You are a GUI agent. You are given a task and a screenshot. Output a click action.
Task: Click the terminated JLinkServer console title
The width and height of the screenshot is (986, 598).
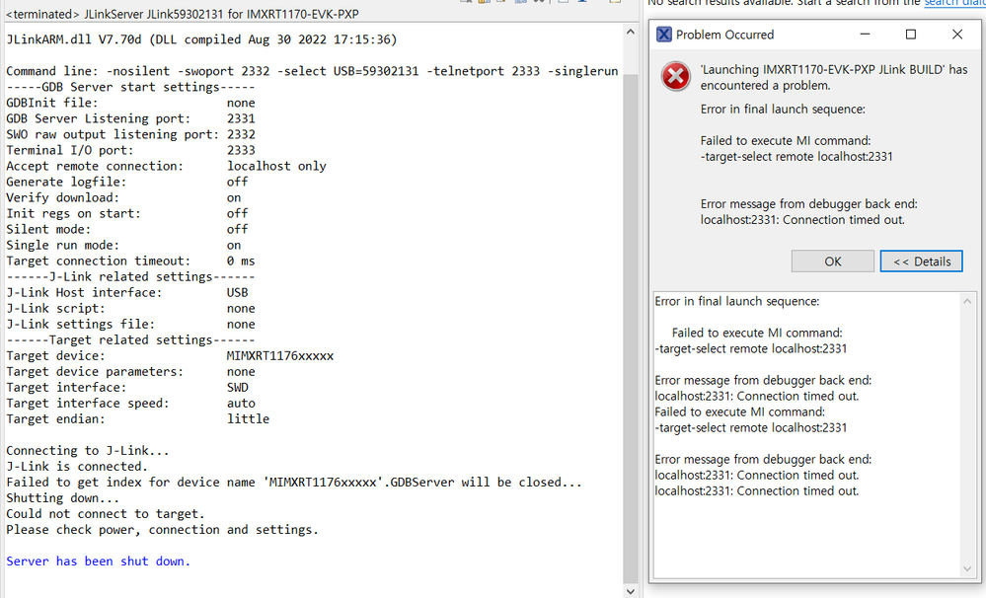[183, 14]
